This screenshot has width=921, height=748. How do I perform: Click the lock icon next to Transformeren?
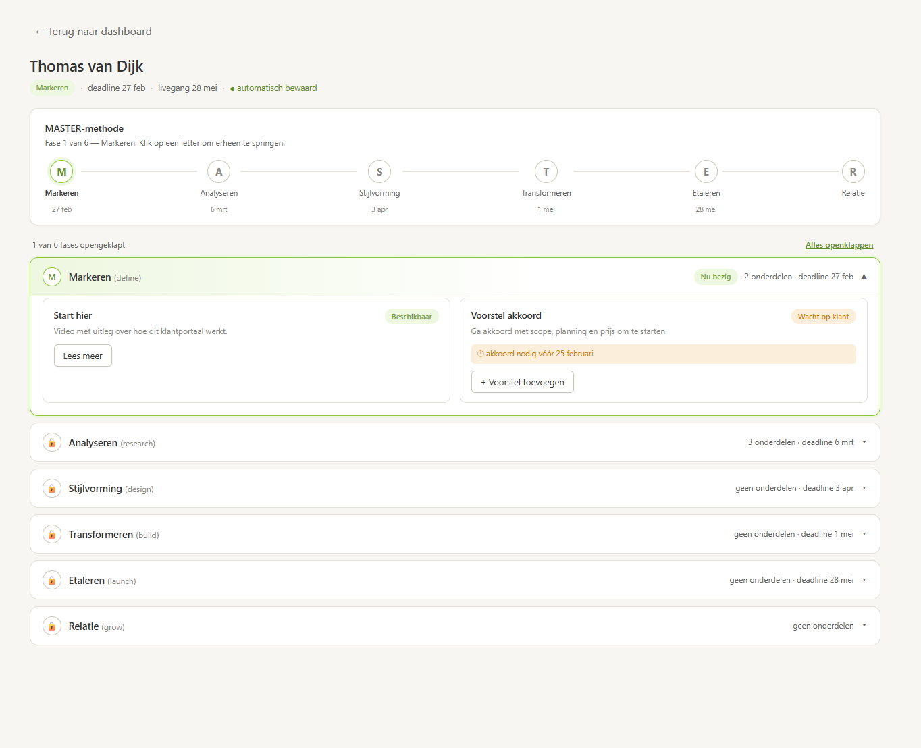52,535
